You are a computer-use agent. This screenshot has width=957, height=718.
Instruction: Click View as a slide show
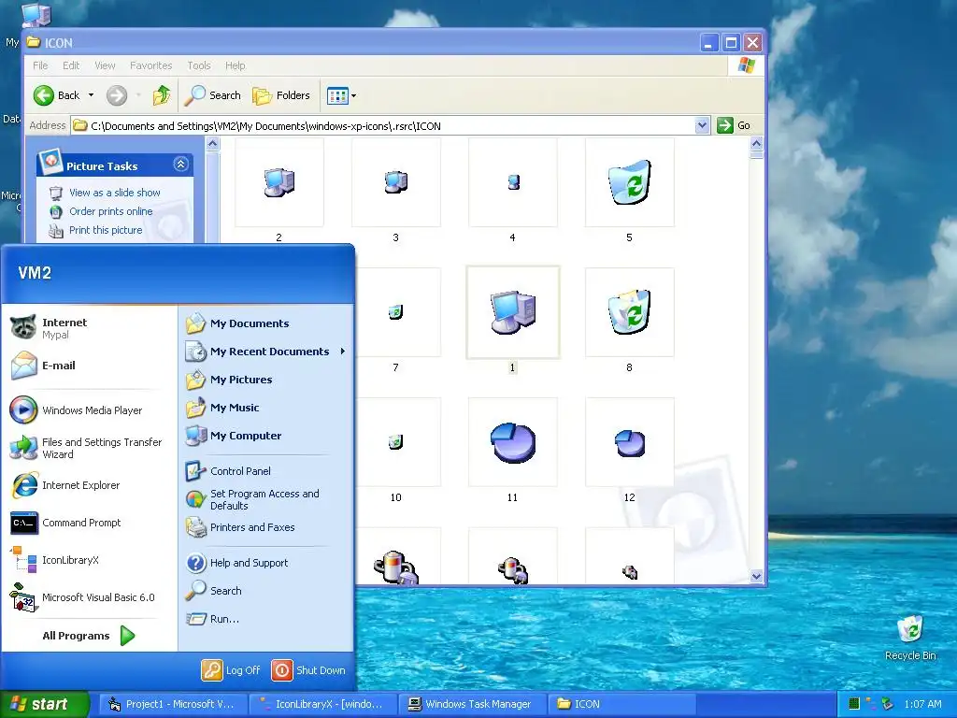point(115,193)
